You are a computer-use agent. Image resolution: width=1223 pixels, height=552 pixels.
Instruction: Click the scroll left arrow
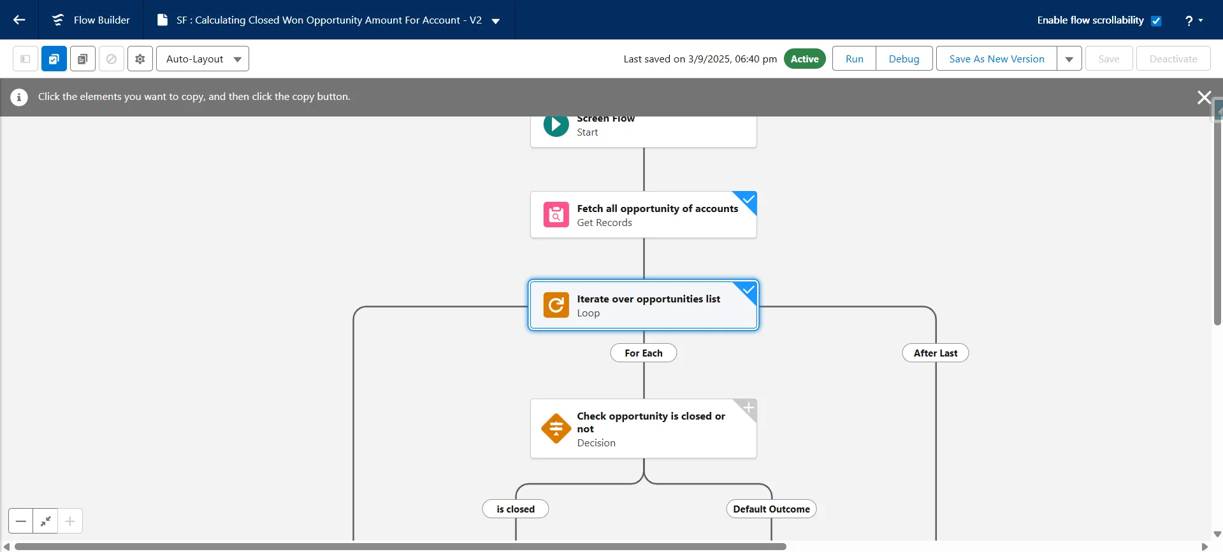[7, 546]
